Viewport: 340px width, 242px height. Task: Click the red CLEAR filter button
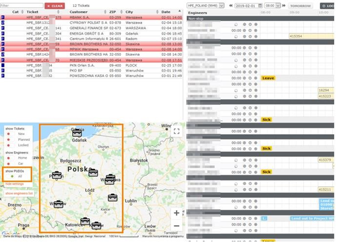[x=55, y=6]
